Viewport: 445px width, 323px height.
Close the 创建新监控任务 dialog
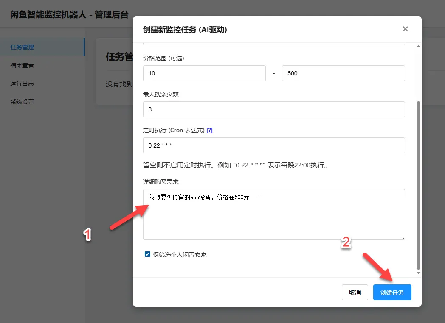pos(405,29)
